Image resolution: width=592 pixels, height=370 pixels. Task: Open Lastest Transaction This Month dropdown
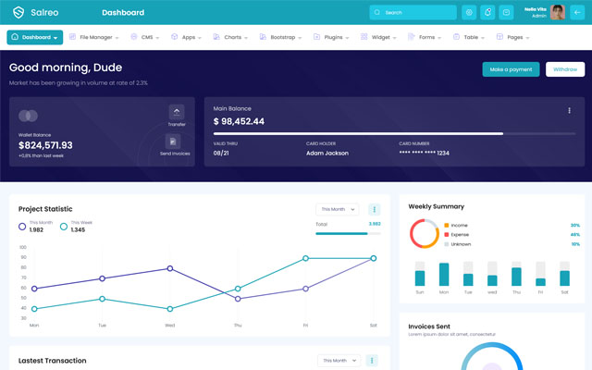point(339,361)
